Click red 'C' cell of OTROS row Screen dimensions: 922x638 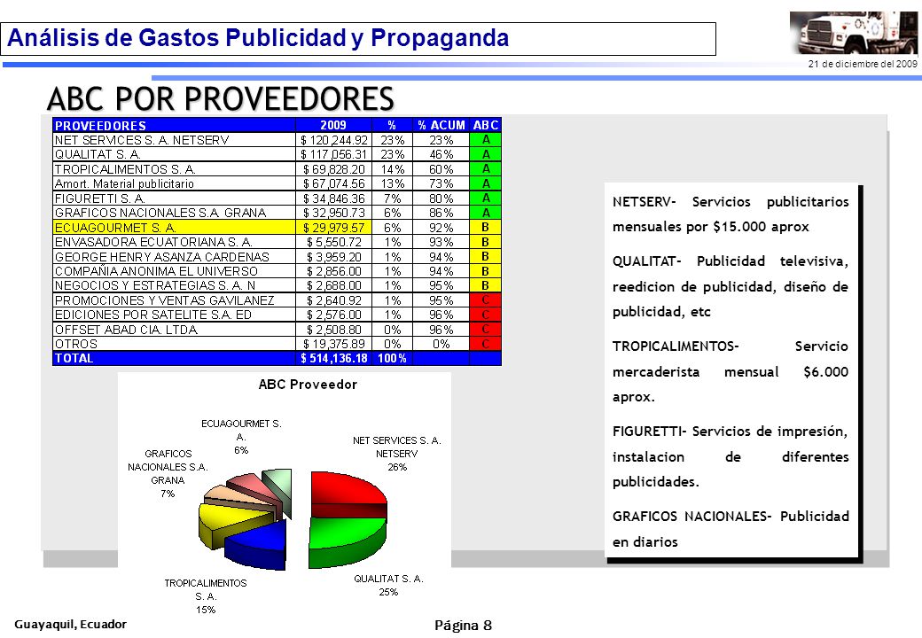point(486,344)
